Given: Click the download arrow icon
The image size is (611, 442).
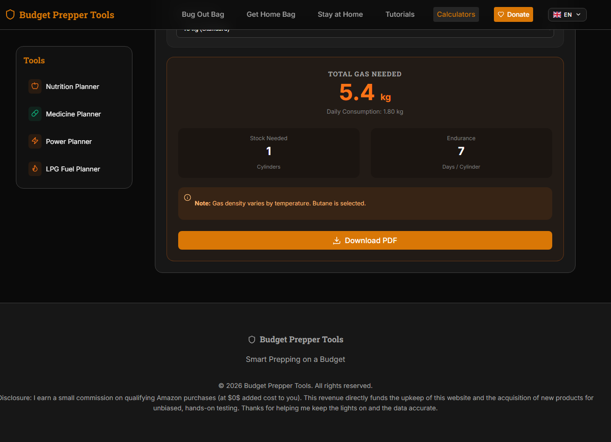Looking at the screenshot, I should [337, 240].
